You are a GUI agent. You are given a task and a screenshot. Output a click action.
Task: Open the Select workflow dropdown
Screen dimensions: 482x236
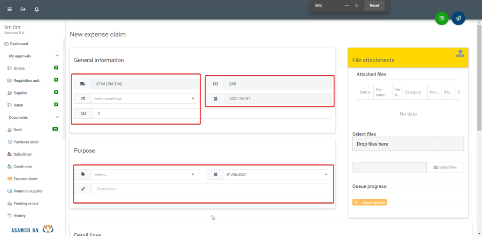[142, 98]
